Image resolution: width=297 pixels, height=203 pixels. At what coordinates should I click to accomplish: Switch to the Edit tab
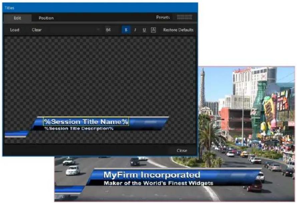[x=17, y=18]
